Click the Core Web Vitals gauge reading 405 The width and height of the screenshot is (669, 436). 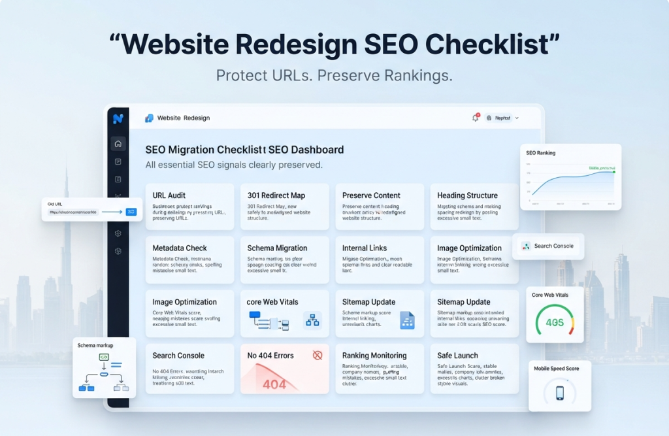[555, 320]
